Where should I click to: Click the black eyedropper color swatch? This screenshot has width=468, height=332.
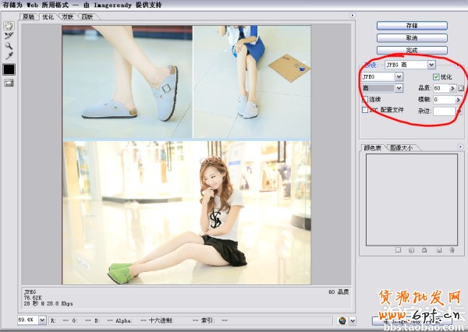point(9,69)
